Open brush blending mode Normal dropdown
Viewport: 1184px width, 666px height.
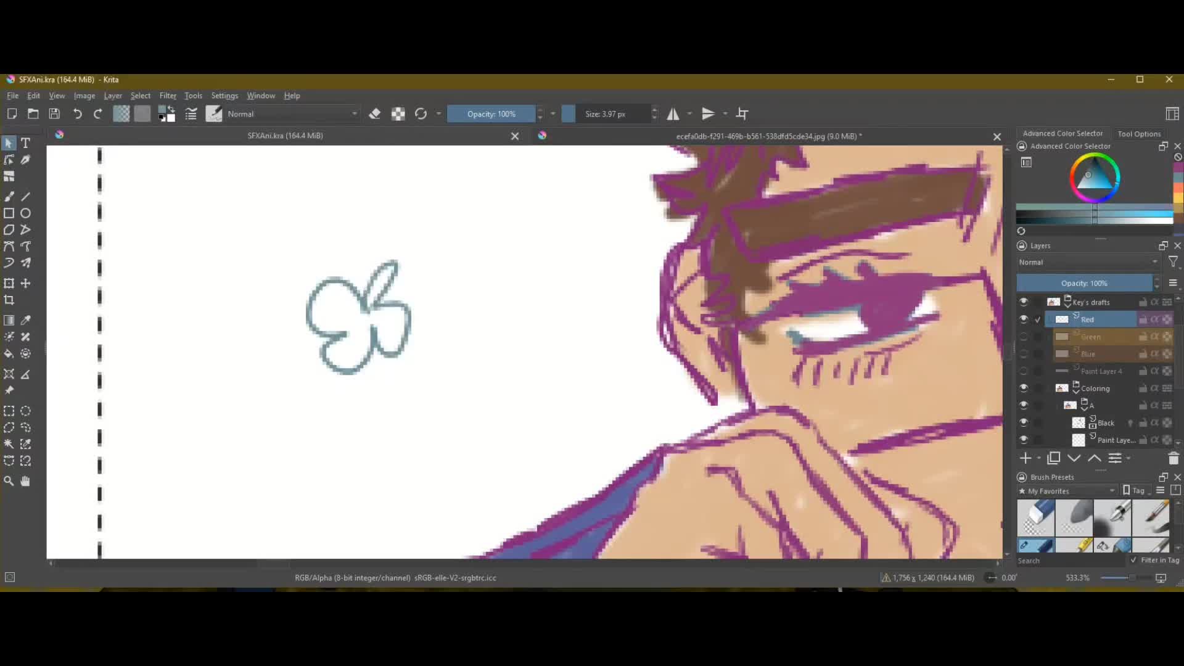click(x=292, y=114)
